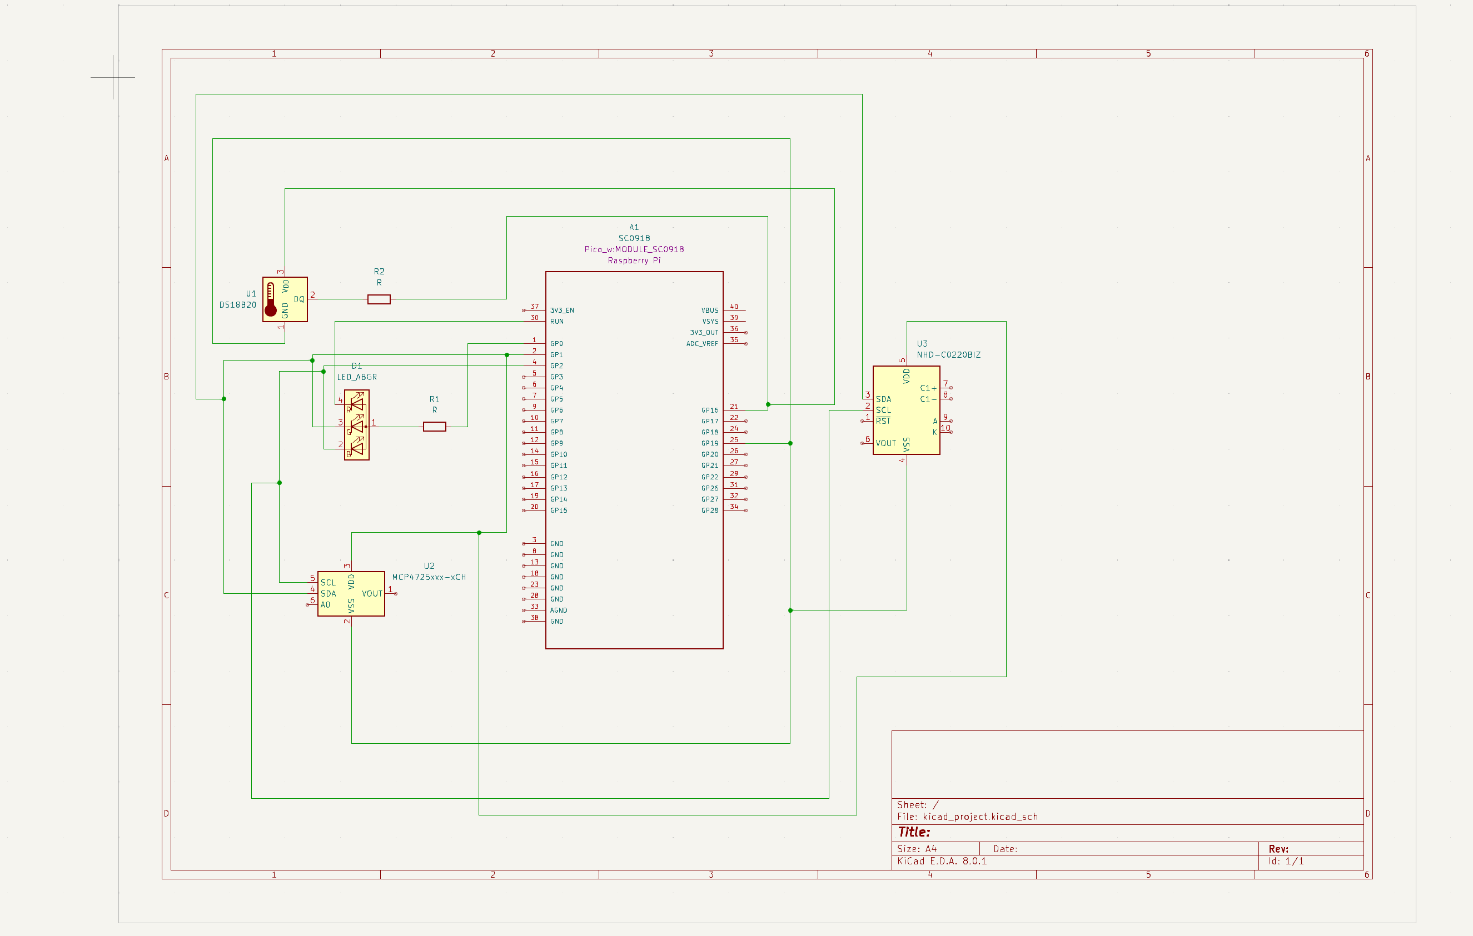Screen dimensions: 1473x936
Task: Select the DS18B20 thermometer sensor symbol
Action: 285,299
